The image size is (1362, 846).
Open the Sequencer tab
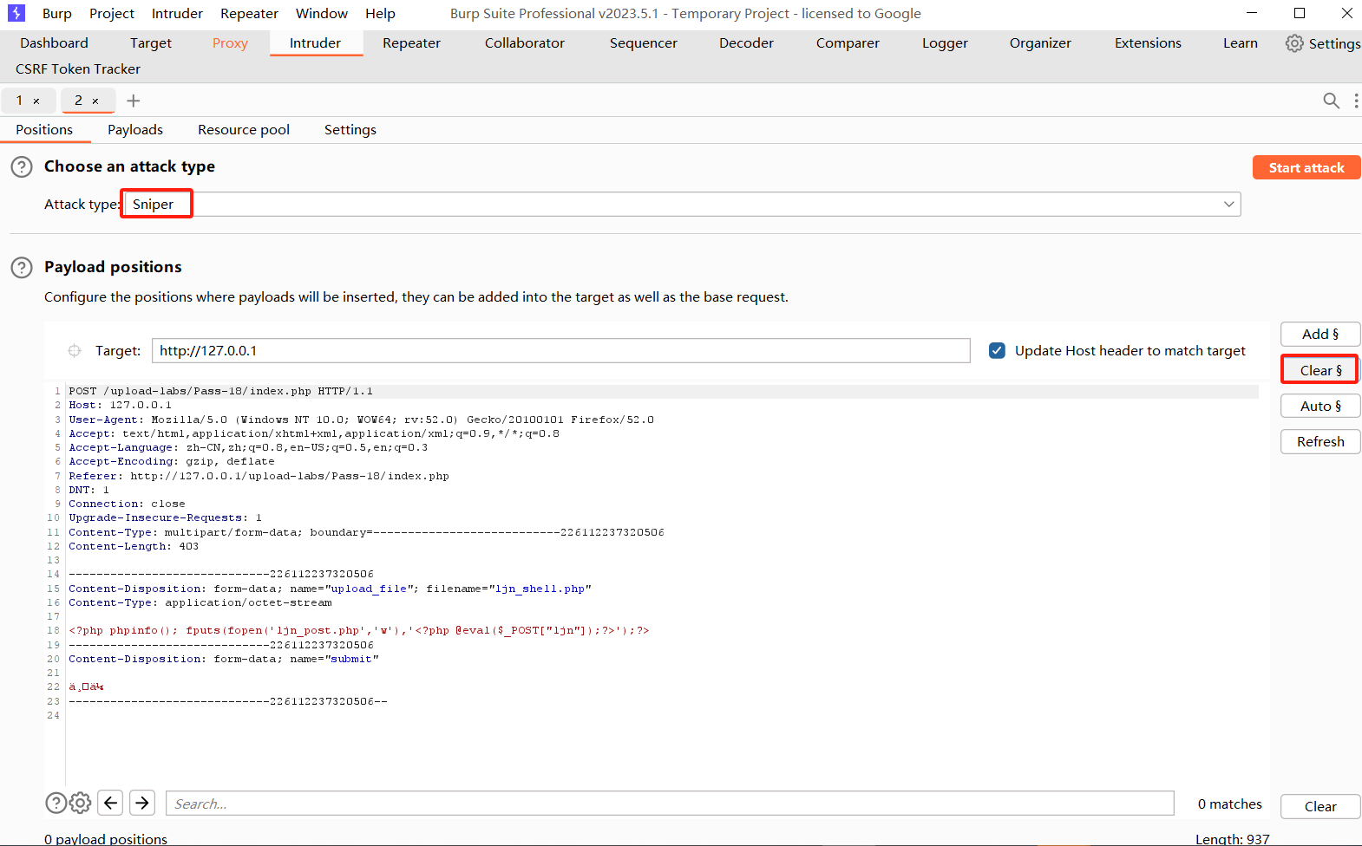(644, 43)
